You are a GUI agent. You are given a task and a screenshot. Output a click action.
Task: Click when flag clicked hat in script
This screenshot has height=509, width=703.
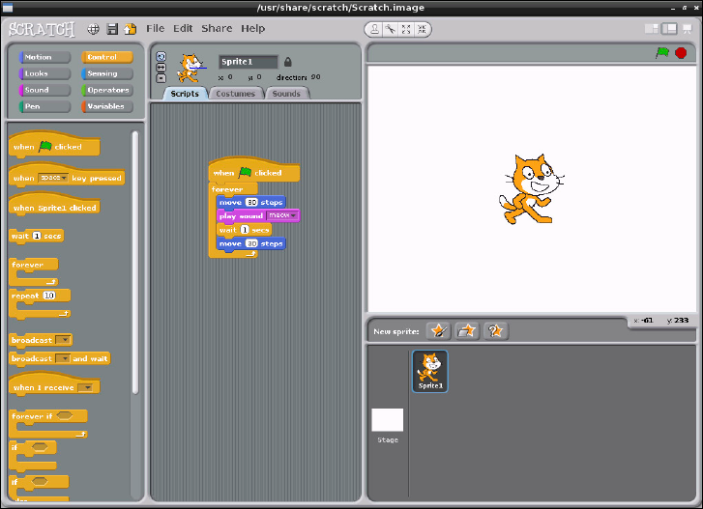click(x=253, y=170)
